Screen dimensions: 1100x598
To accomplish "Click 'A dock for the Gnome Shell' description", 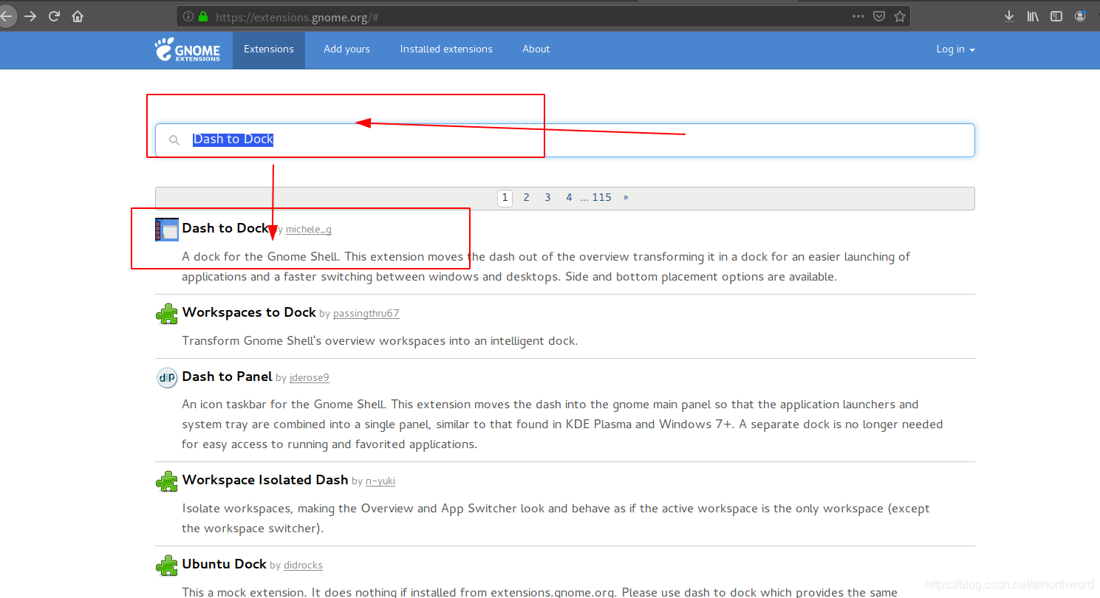I will point(546,267).
